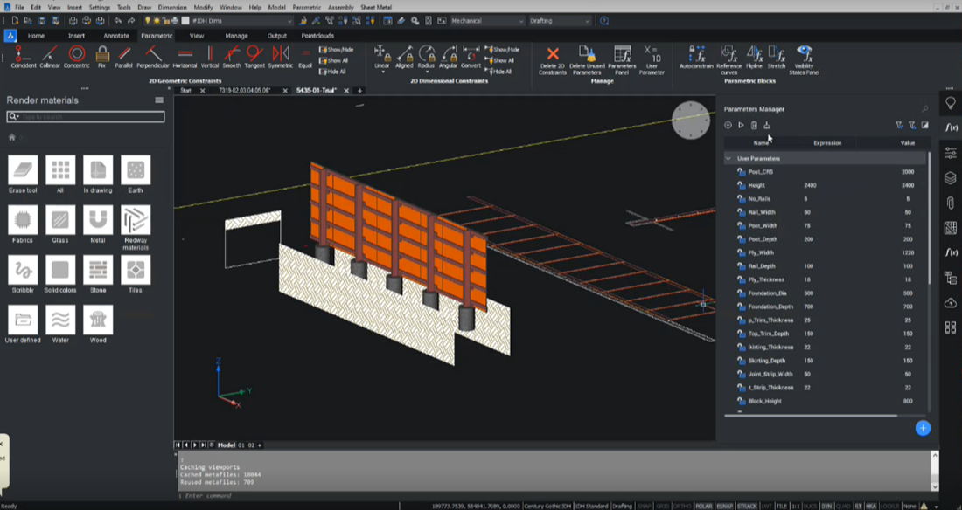Toggle ESNAP in the status bar
This screenshot has height=510, width=962.
pyautogui.click(x=725, y=504)
